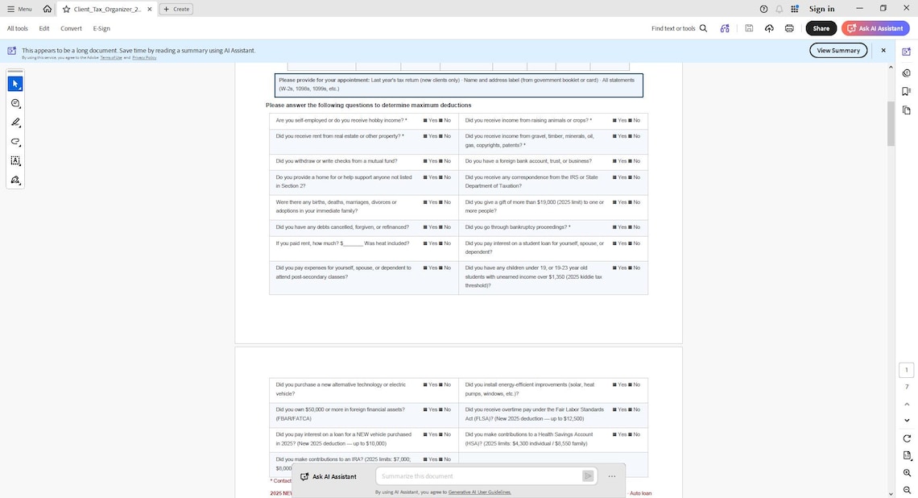Star the Client_Tax_Organizer document tab

pyautogui.click(x=66, y=9)
